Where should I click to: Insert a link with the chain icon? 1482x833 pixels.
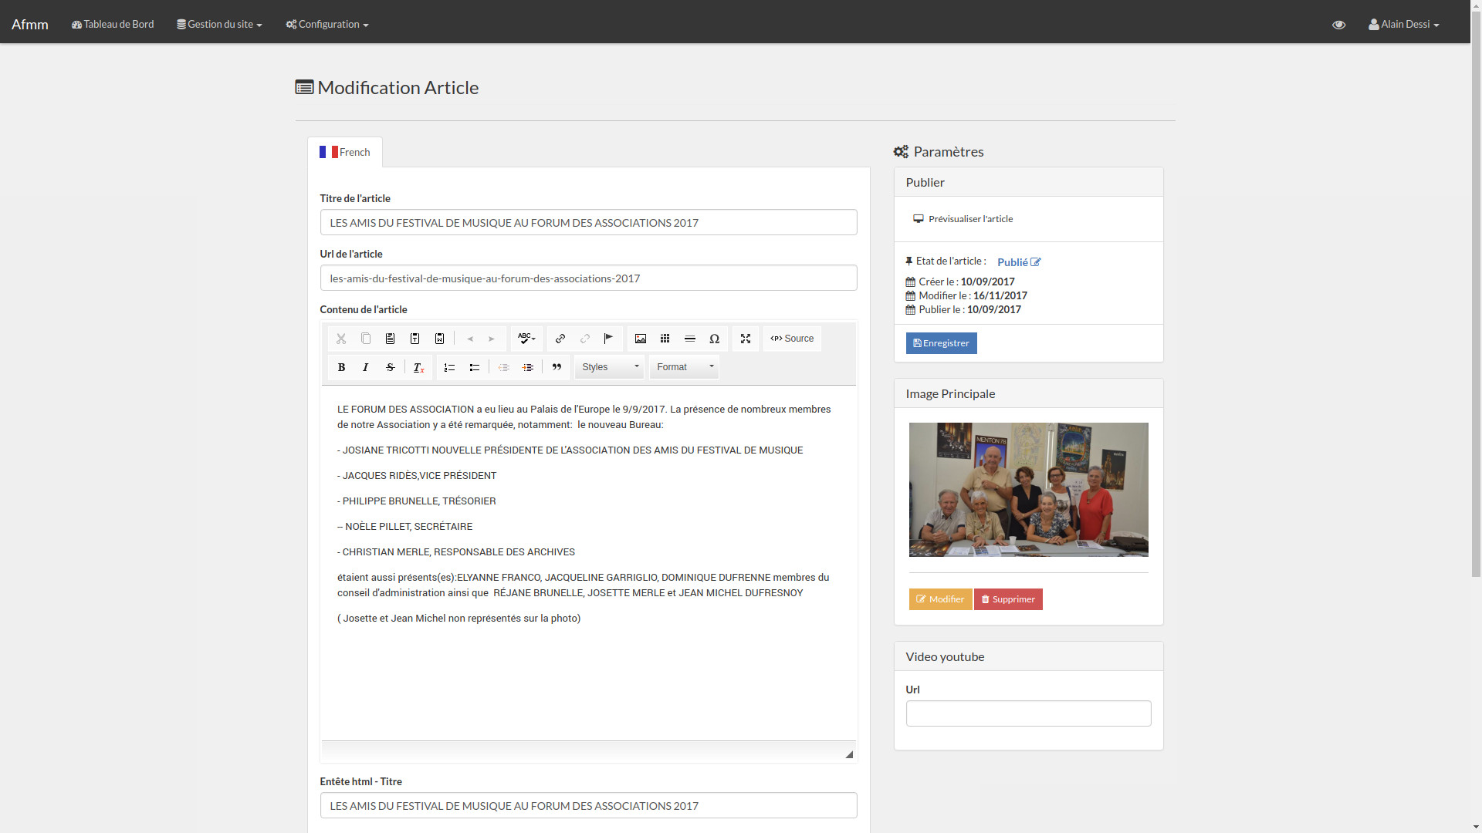tap(560, 339)
